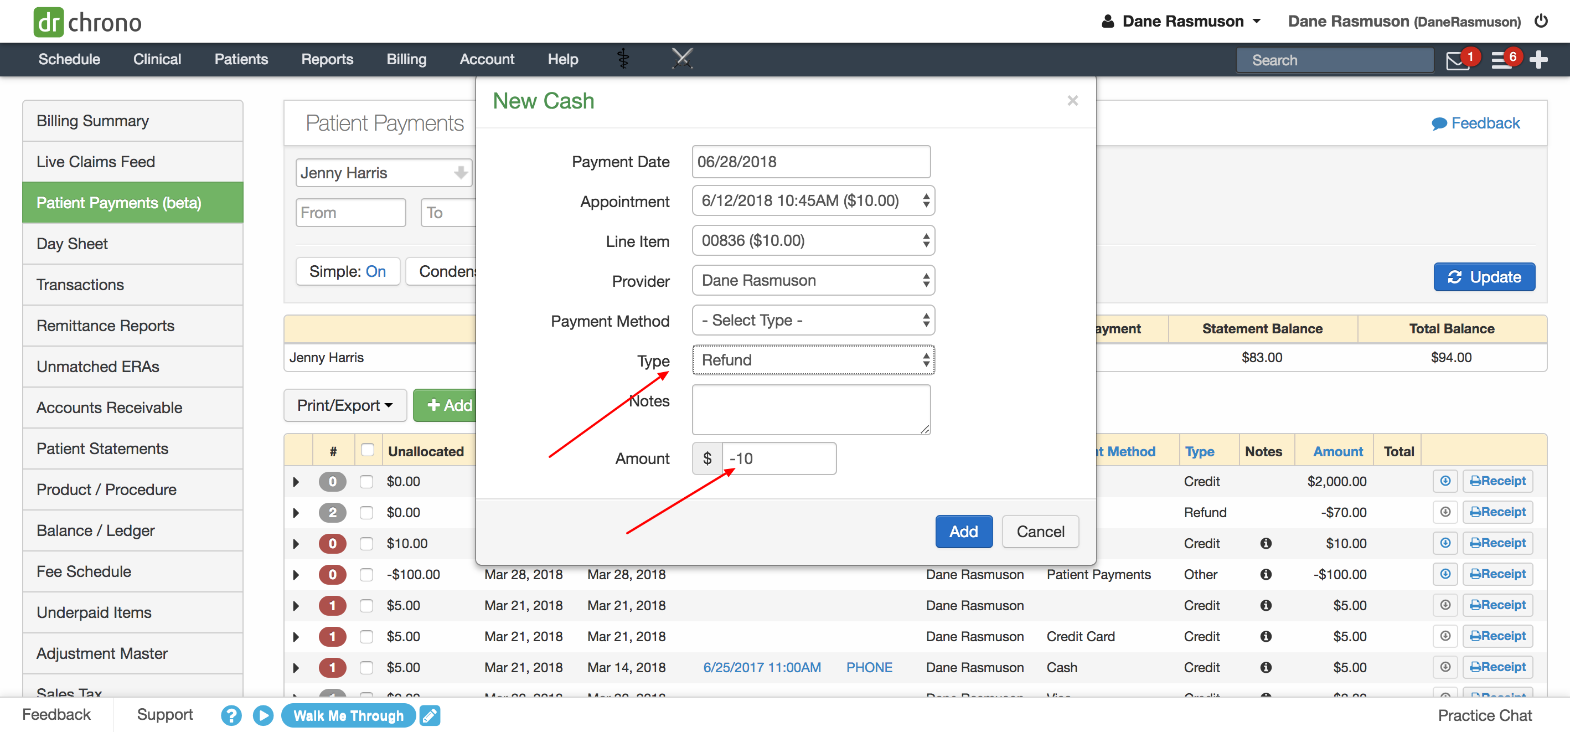Click download icon in the -$100.00 Other row

click(1445, 574)
